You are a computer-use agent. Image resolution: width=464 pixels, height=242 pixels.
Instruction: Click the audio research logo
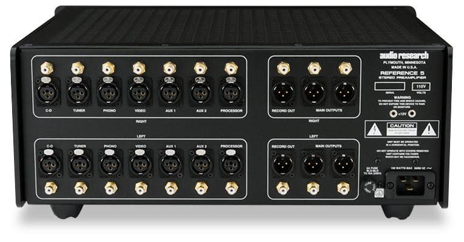pos(404,56)
